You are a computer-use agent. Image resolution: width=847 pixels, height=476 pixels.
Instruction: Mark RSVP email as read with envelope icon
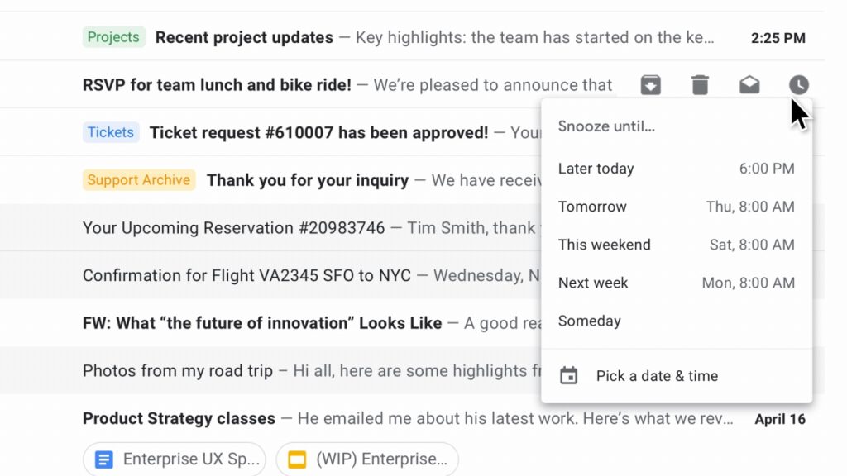point(749,85)
